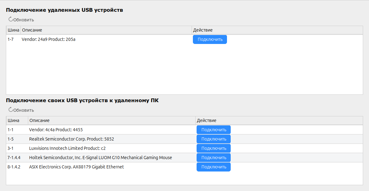The height and width of the screenshot is (191, 369).
Task: Click the Описание header in remote devices table
Action: click(x=32, y=30)
